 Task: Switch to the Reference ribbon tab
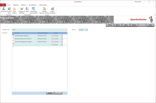pos(24,5)
